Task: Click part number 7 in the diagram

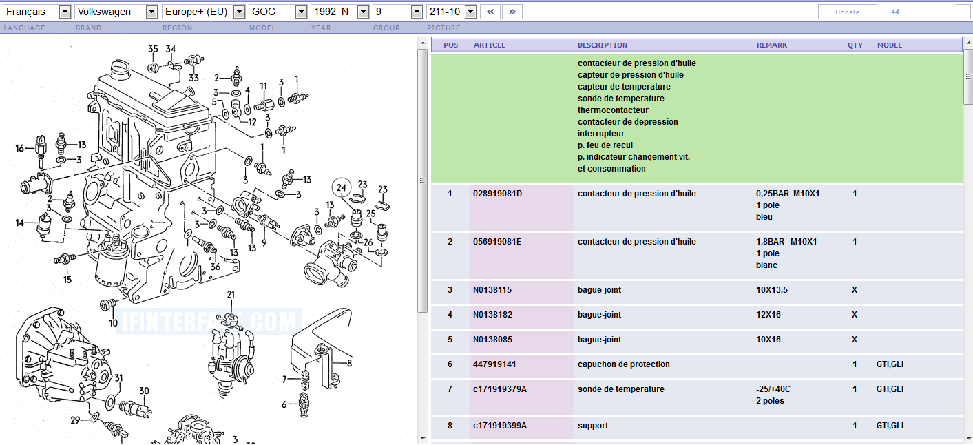Action: pos(284,379)
